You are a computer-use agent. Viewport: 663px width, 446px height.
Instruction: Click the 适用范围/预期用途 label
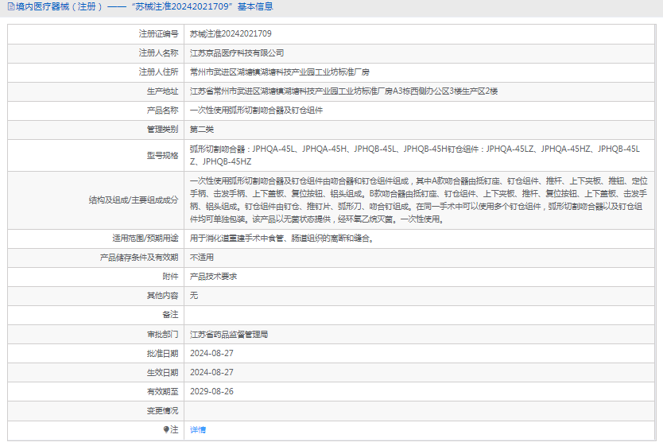point(145,239)
